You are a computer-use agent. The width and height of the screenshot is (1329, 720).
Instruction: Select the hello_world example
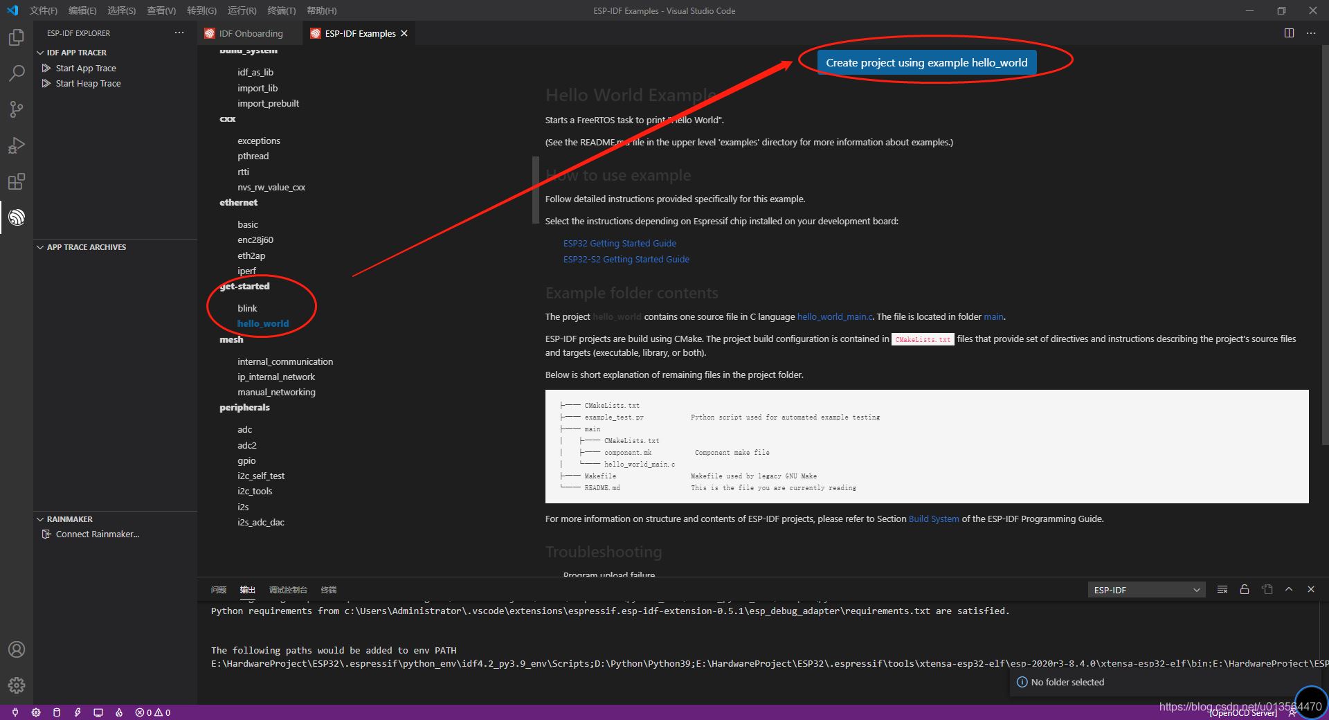pyautogui.click(x=263, y=323)
